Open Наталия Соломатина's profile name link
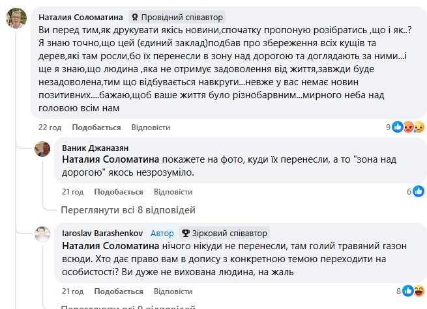This screenshot has height=309, width=427. pos(79,17)
